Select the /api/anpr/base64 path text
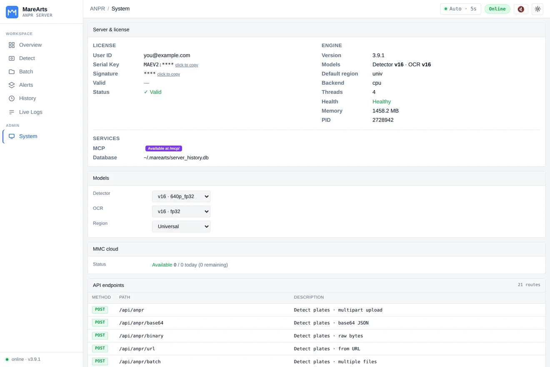550x367 pixels. pos(141,323)
